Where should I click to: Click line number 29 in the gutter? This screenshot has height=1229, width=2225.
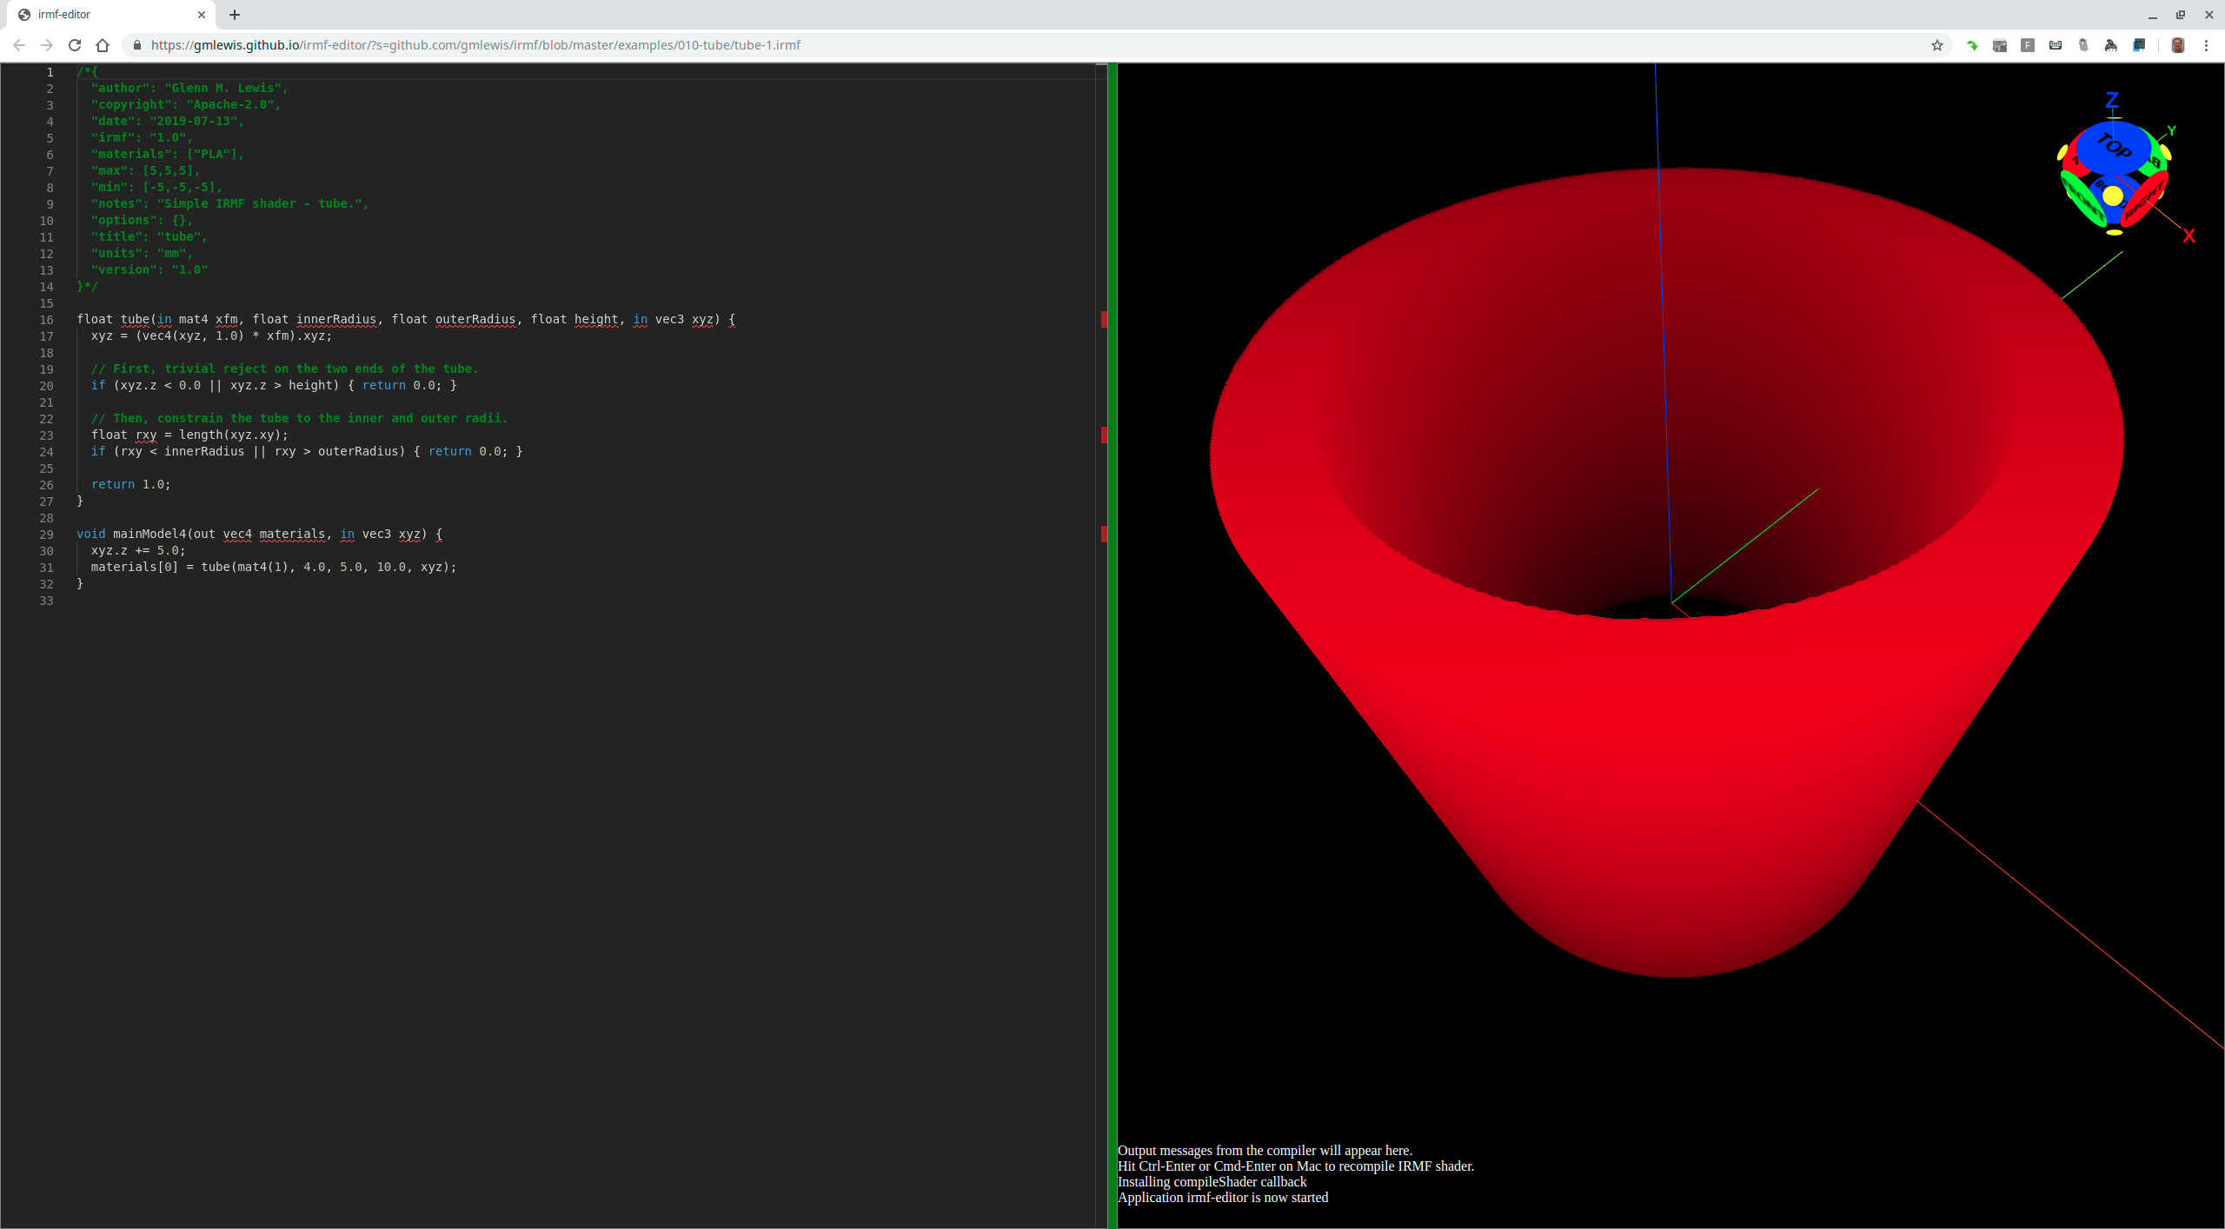46,535
